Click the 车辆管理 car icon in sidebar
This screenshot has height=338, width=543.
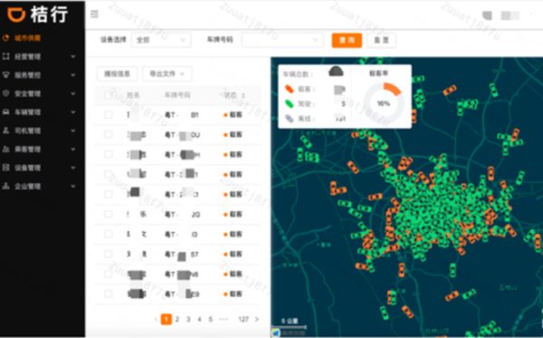pos(6,112)
